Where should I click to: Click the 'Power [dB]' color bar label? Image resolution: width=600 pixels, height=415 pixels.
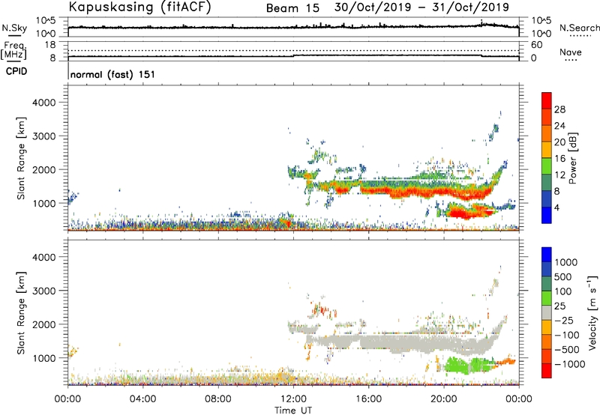pyautogui.click(x=573, y=158)
